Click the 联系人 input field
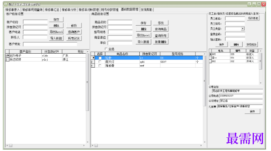271x151 pixels. pyautogui.click(x=35, y=37)
